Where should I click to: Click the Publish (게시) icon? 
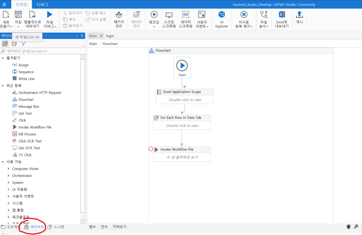(x=300, y=14)
